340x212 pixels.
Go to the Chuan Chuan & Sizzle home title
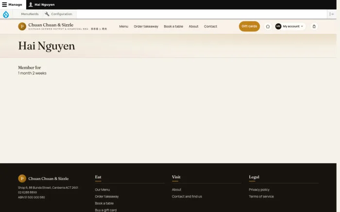pyautogui.click(x=51, y=25)
